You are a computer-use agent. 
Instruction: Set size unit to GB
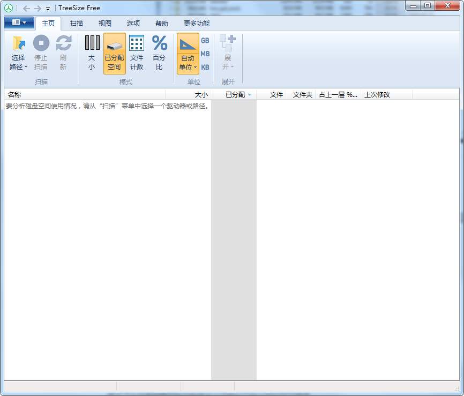(x=205, y=41)
